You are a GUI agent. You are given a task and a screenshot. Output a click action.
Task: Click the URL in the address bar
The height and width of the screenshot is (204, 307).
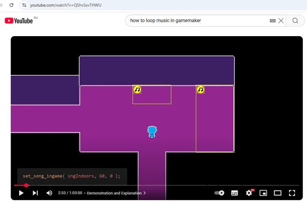click(x=66, y=5)
